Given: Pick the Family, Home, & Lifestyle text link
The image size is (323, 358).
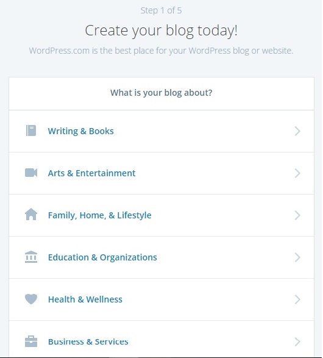Looking at the screenshot, I should click(100, 215).
